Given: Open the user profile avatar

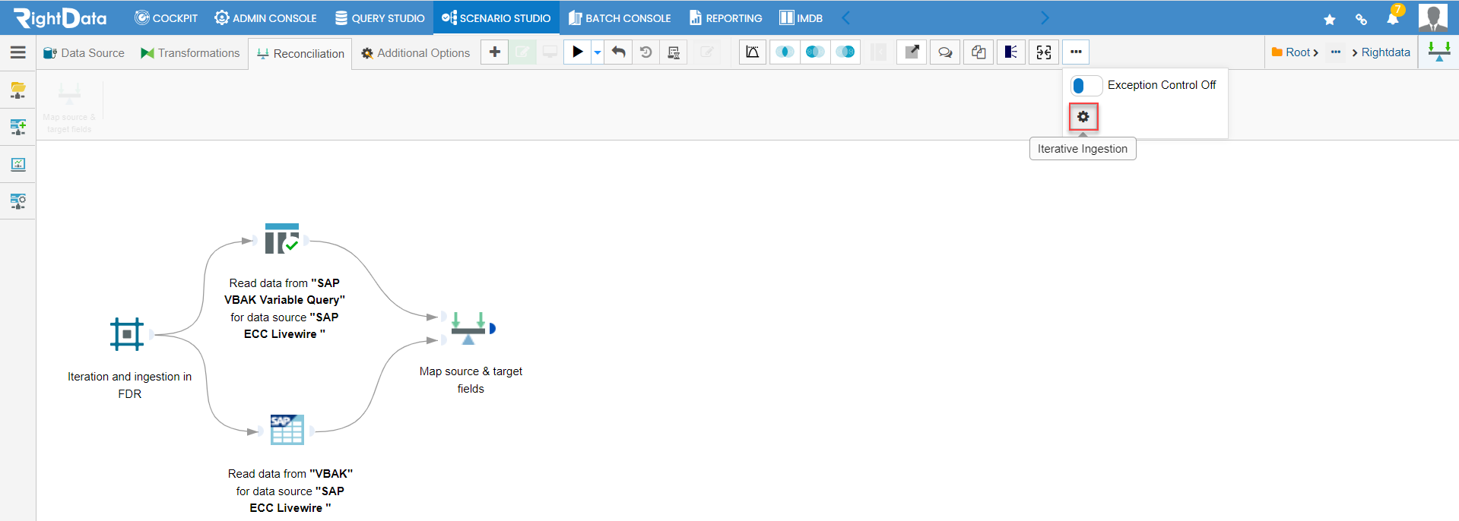Looking at the screenshot, I should point(1433,17).
